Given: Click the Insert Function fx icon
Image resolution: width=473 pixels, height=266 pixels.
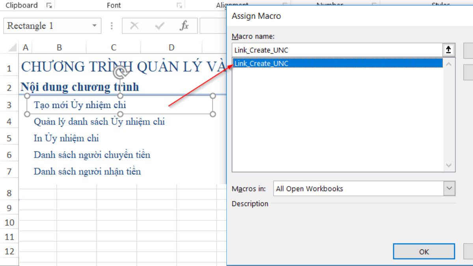Looking at the screenshot, I should tap(184, 26).
